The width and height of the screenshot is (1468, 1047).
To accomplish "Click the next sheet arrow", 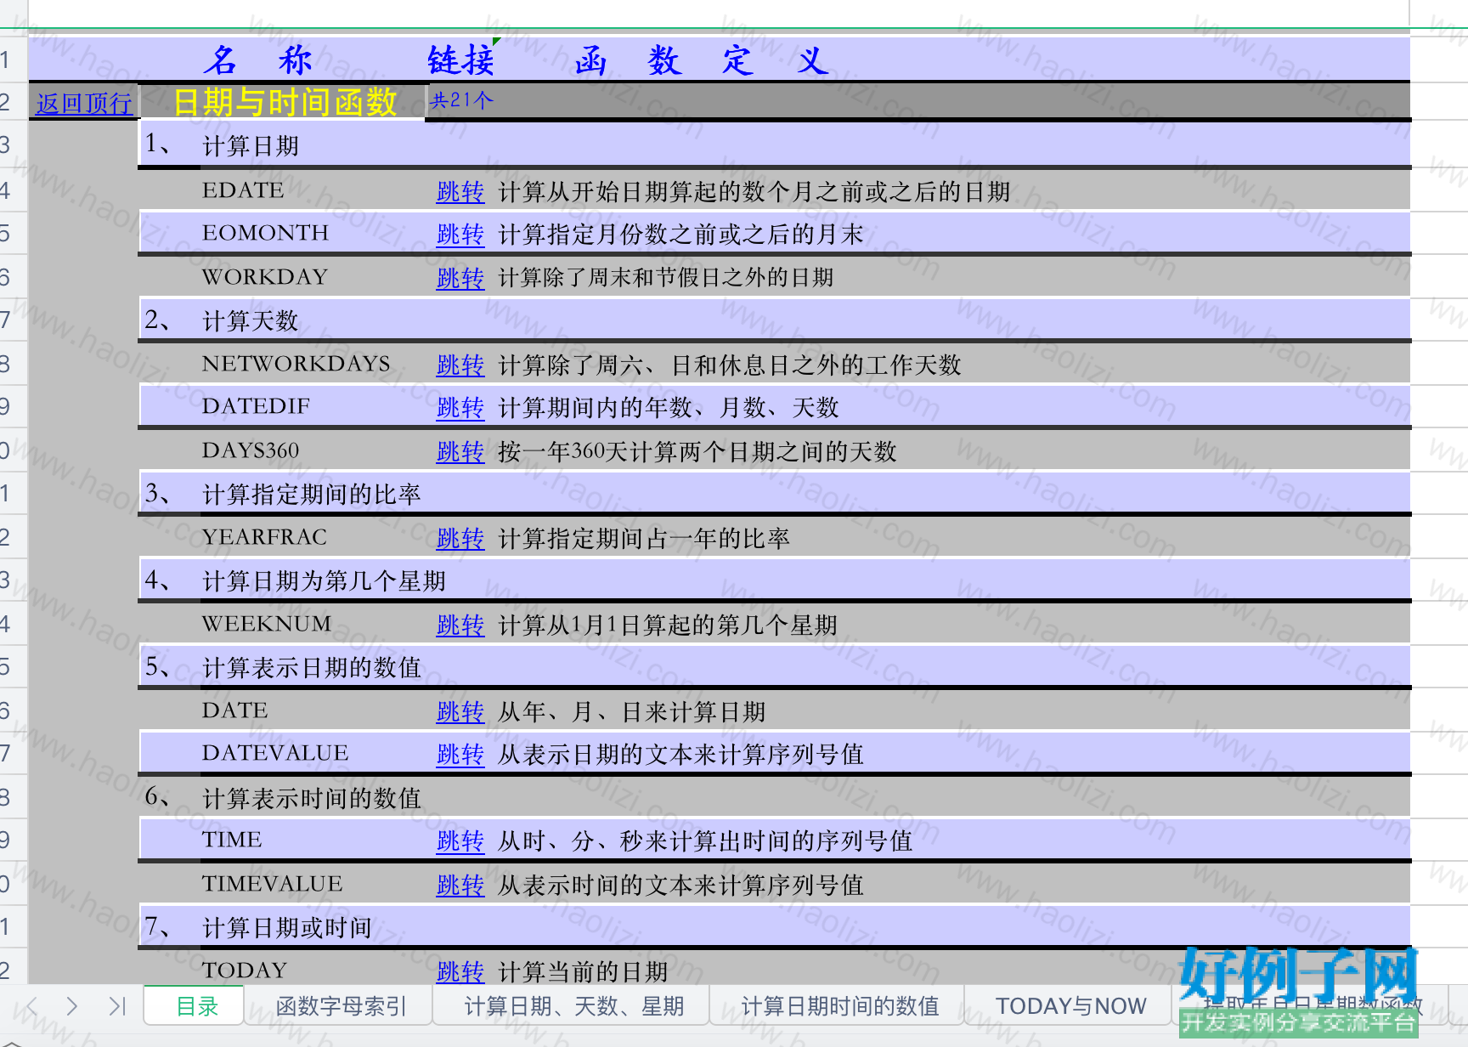I will [x=71, y=1006].
